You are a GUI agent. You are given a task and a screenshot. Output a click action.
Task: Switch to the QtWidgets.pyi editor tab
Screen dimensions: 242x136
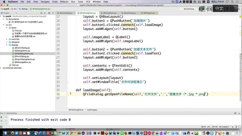pyautogui.click(x=149, y=13)
